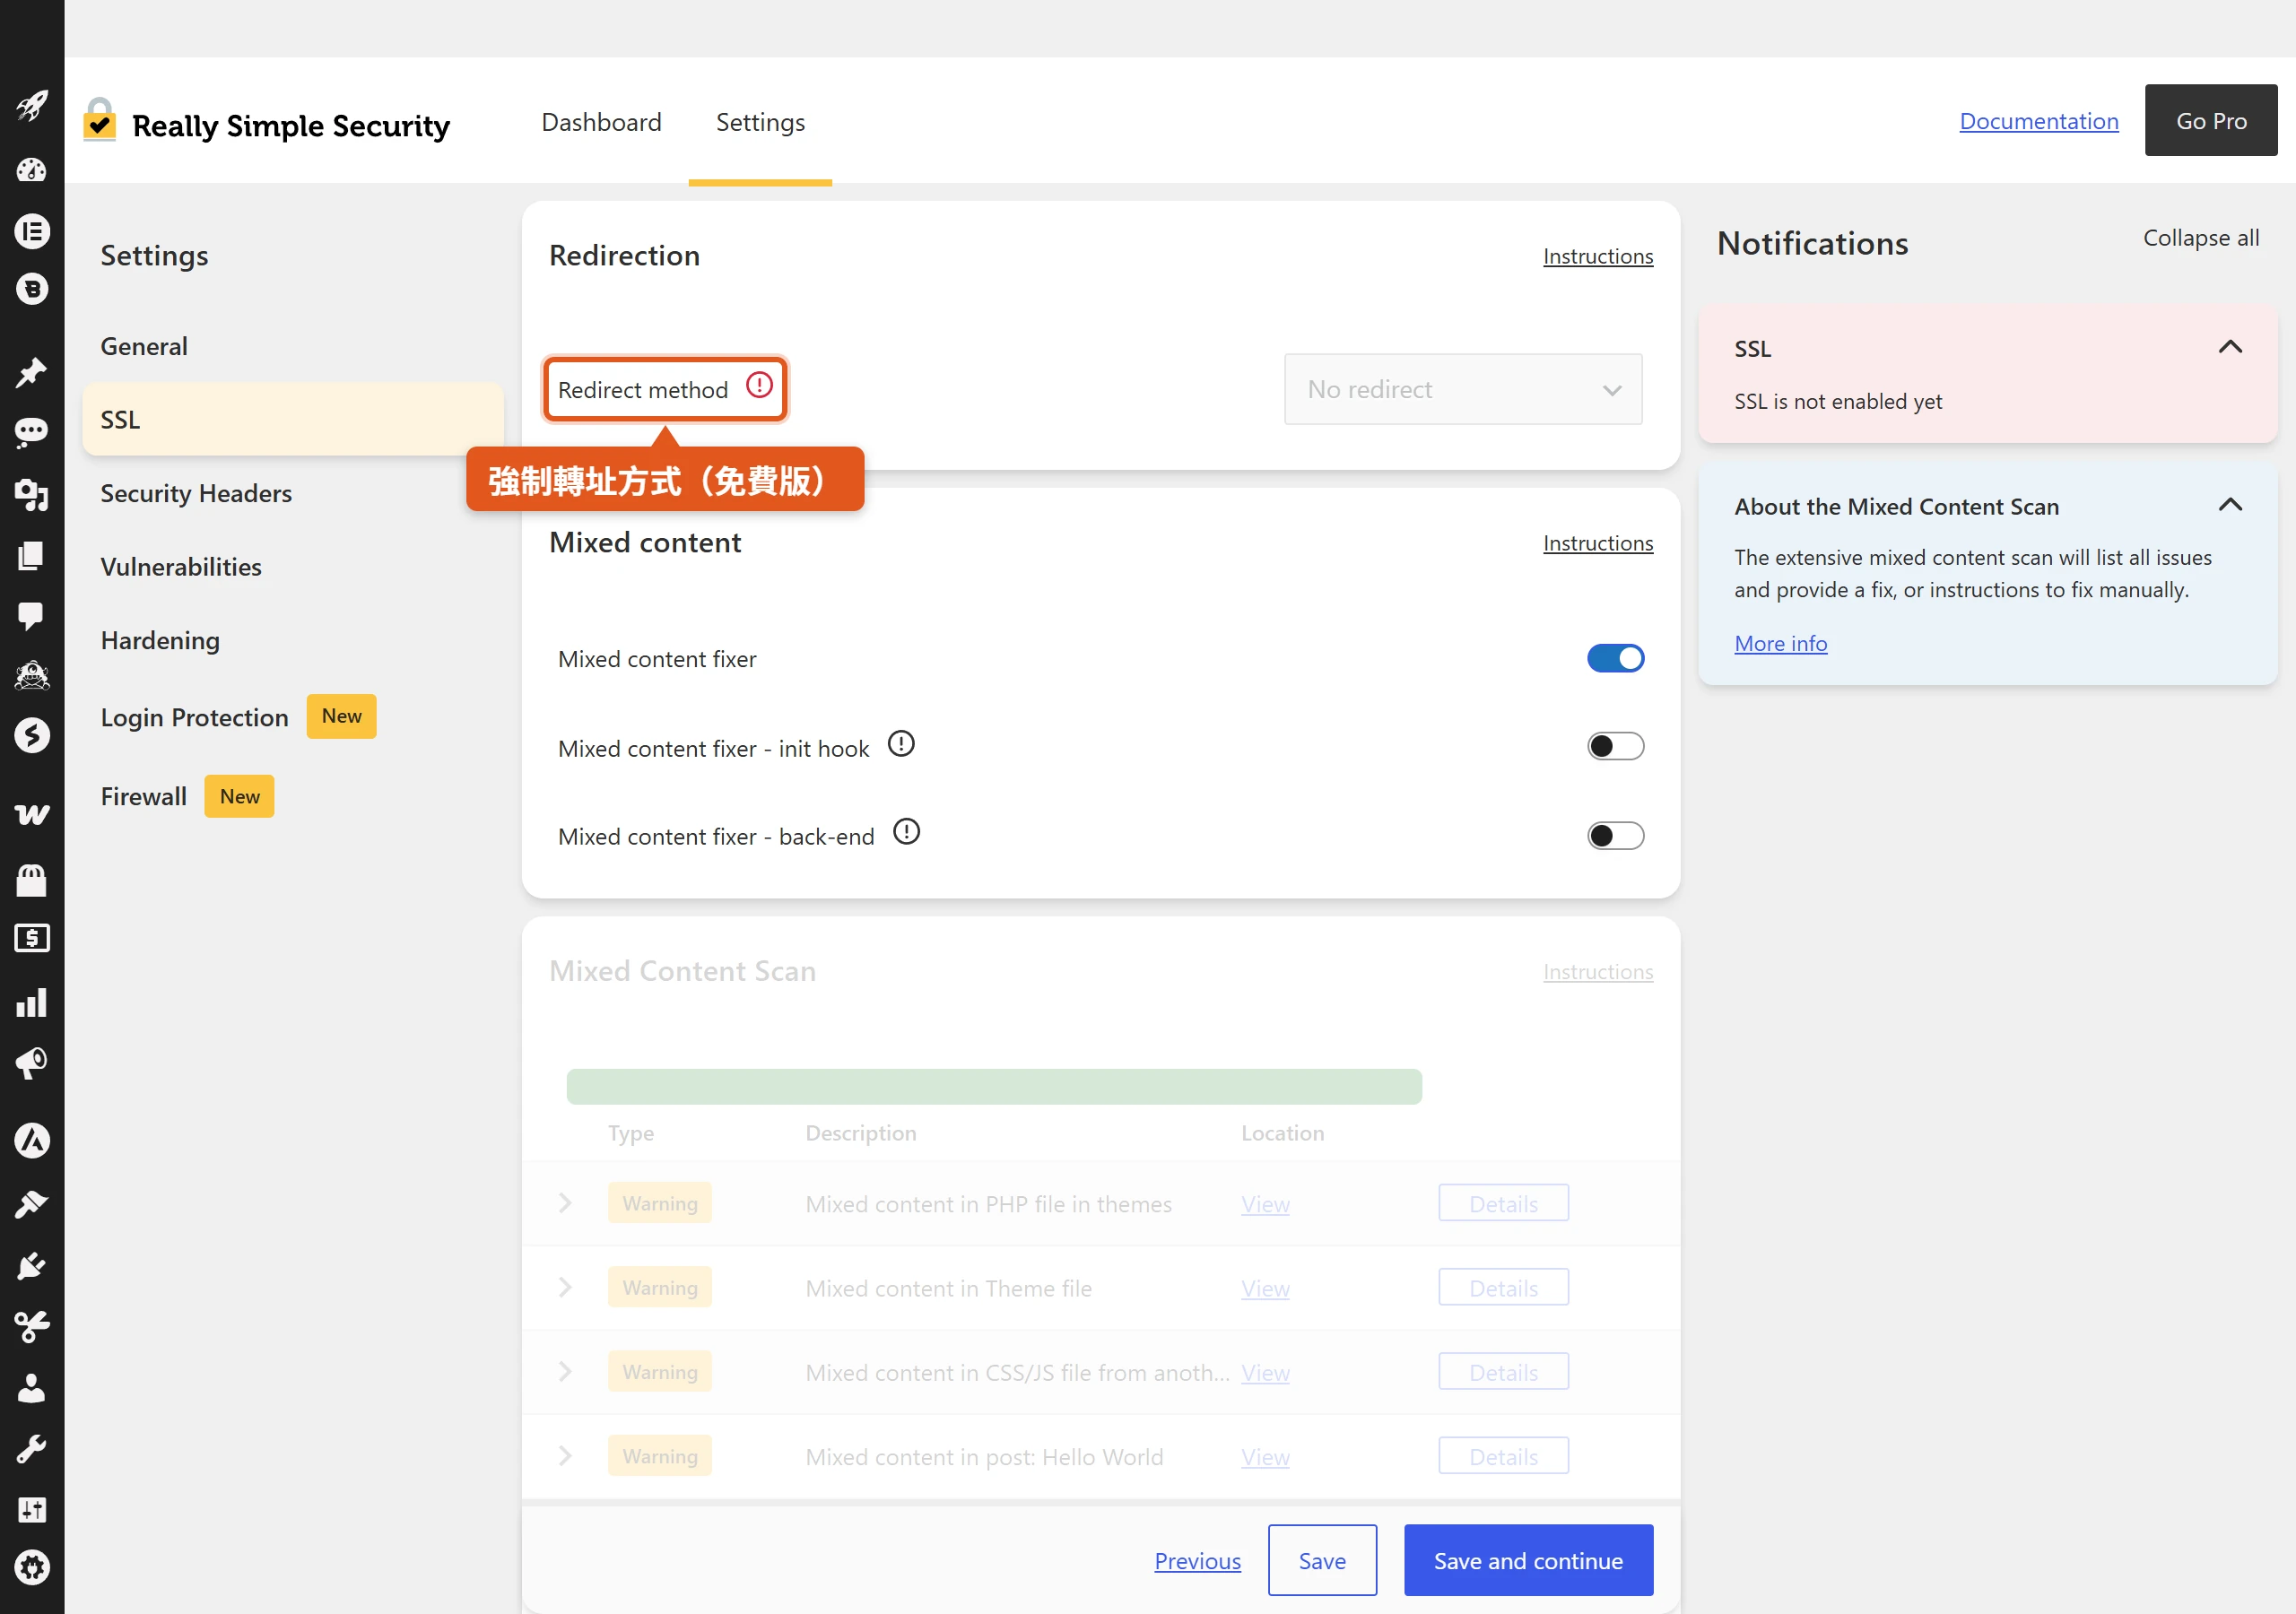The height and width of the screenshot is (1614, 2296).
Task: Open the Documentation link
Action: (x=2038, y=121)
